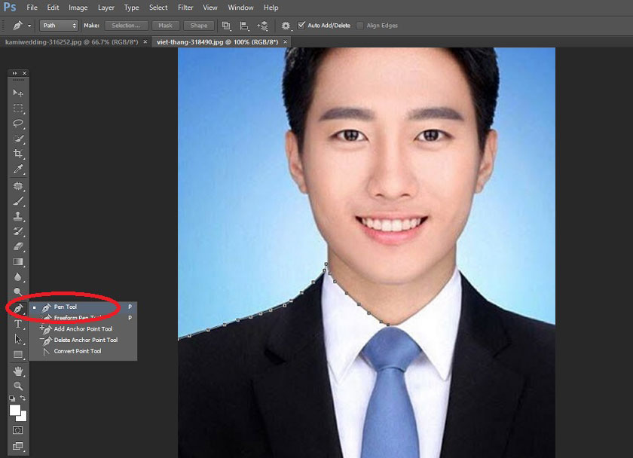Open the View menu

(x=210, y=8)
